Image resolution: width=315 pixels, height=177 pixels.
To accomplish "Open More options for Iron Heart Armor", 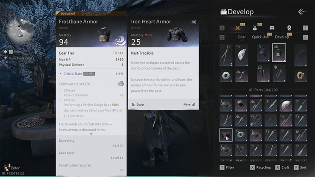I will coord(189,104).
